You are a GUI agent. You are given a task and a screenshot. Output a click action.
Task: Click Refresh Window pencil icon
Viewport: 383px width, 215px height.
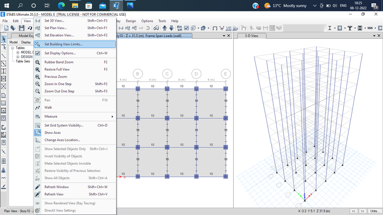point(37,187)
